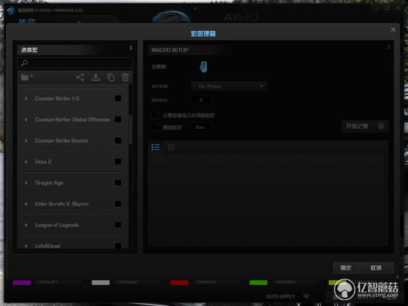Select the League of Legends entry text

(57, 225)
